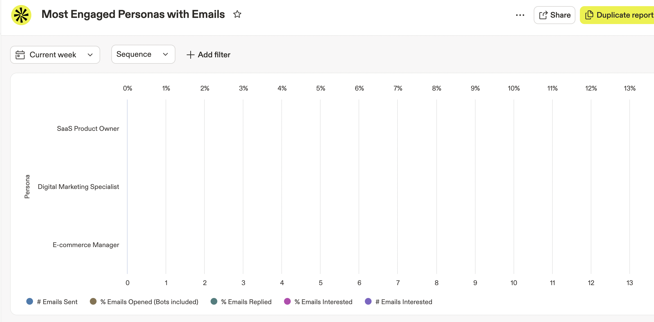Click the Duplicate report button

coord(617,15)
